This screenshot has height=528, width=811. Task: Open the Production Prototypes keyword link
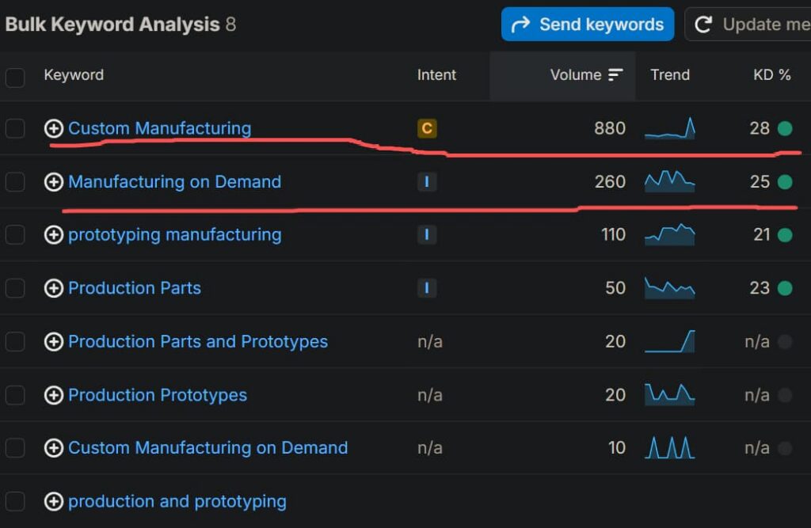tap(158, 396)
